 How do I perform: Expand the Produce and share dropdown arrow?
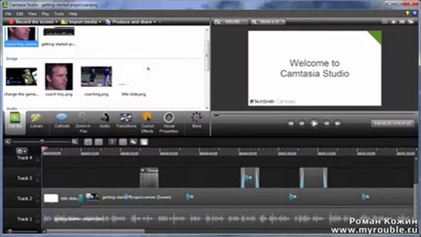(155, 22)
